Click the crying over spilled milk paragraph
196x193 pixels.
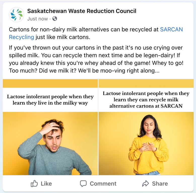pos(96,59)
